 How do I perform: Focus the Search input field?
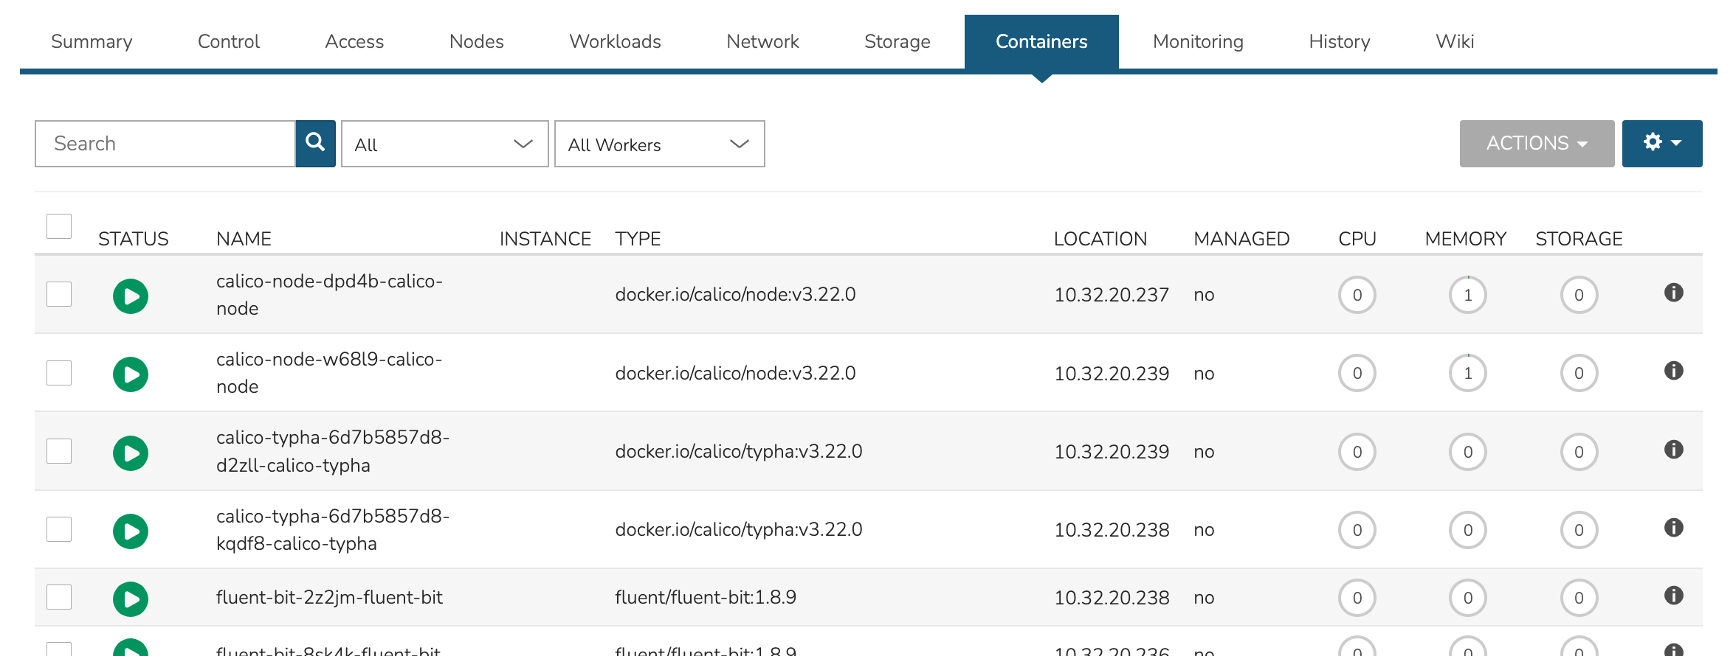(165, 144)
